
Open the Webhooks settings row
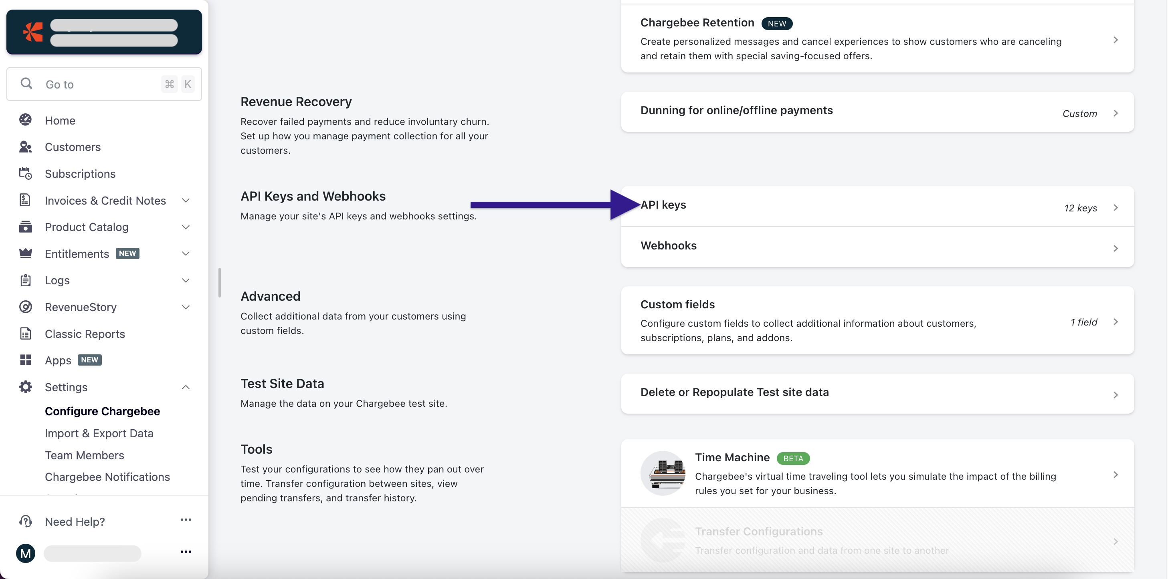[877, 247]
